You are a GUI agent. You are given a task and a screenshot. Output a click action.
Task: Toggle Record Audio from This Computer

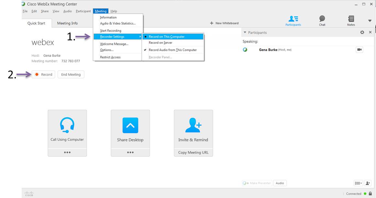[173, 50]
